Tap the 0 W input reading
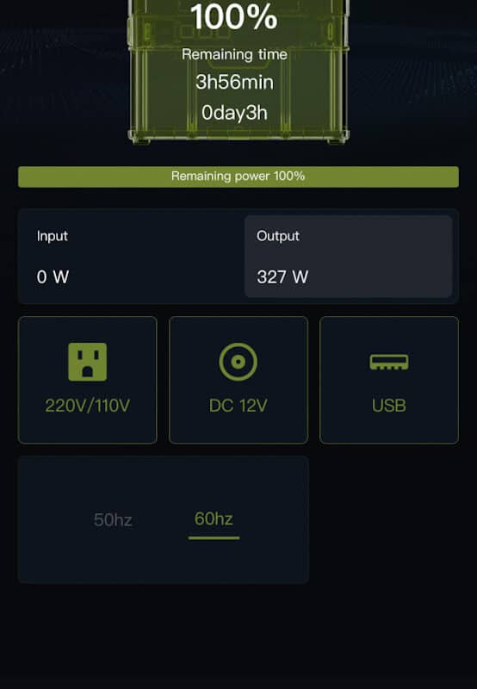477x689 pixels. click(53, 276)
